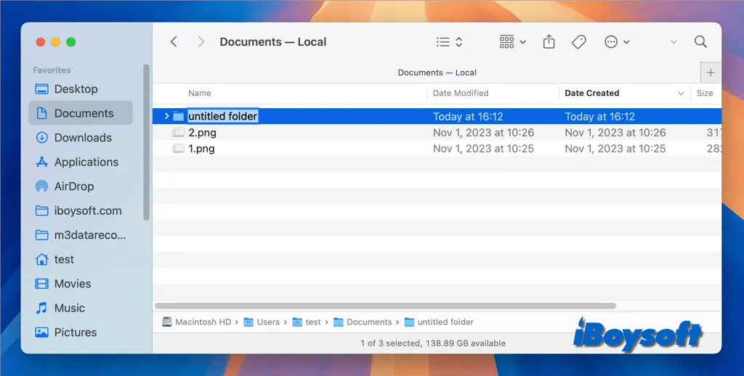Sort by Name column header
The height and width of the screenshot is (376, 744).
(x=200, y=93)
